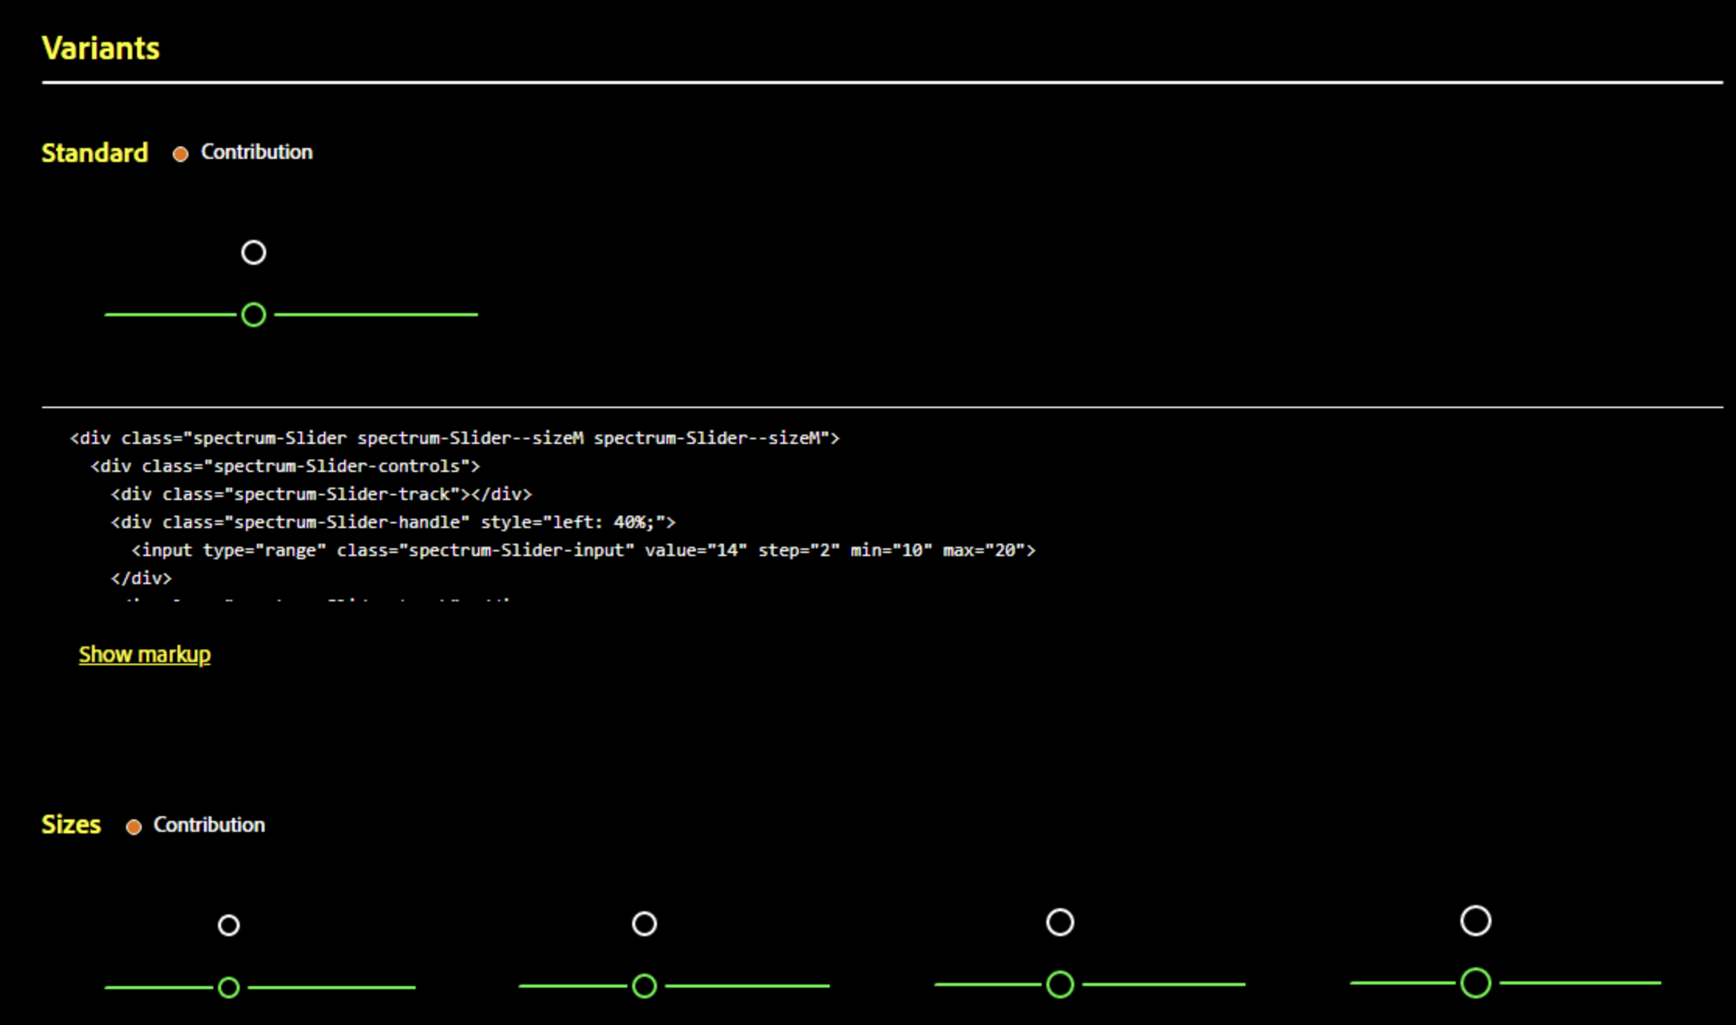This screenshot has height=1025, width=1736.
Task: Click the Standard slider track left of the handle
Action: pos(170,315)
